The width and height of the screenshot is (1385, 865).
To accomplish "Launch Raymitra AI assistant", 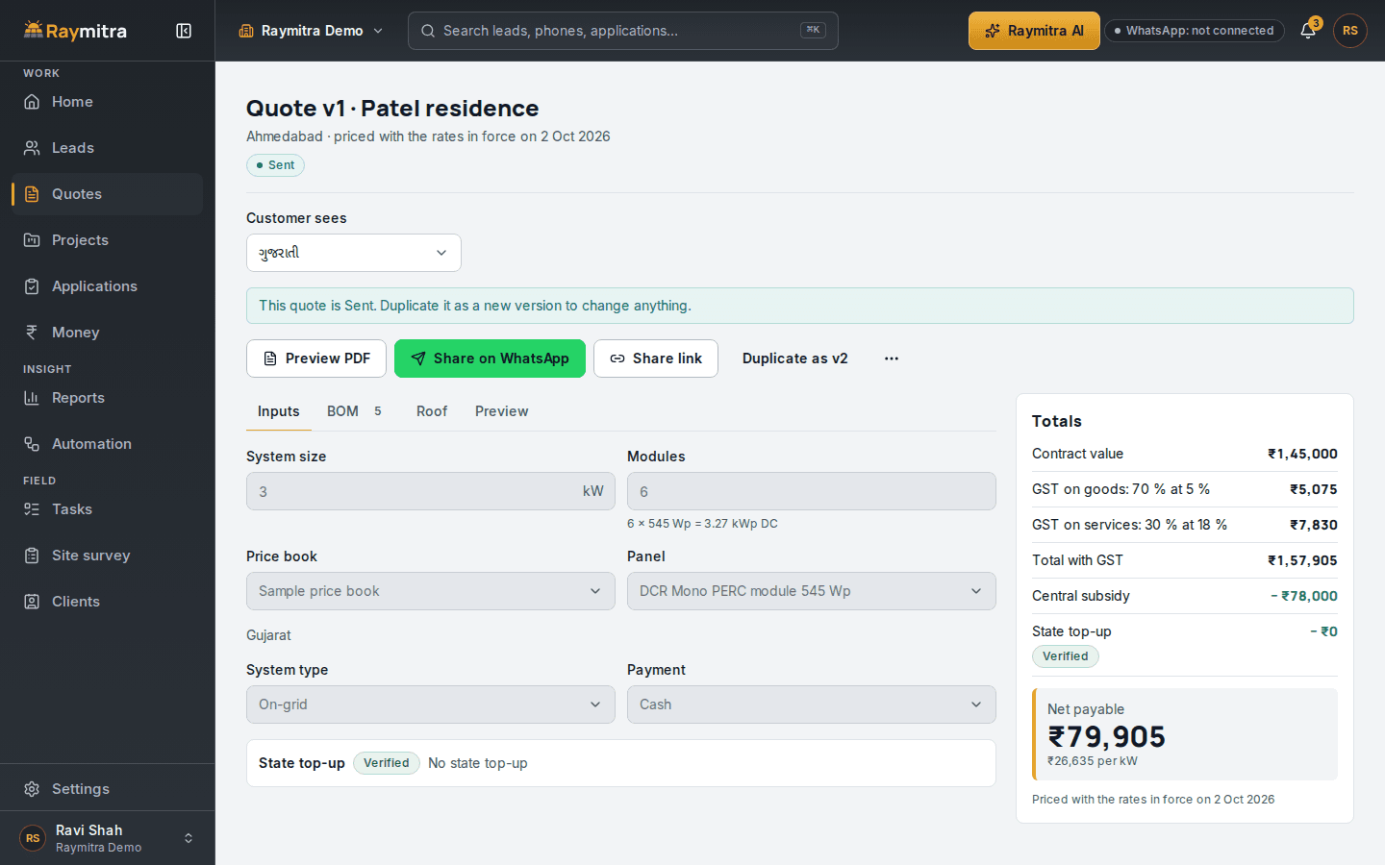I will click(x=1034, y=31).
